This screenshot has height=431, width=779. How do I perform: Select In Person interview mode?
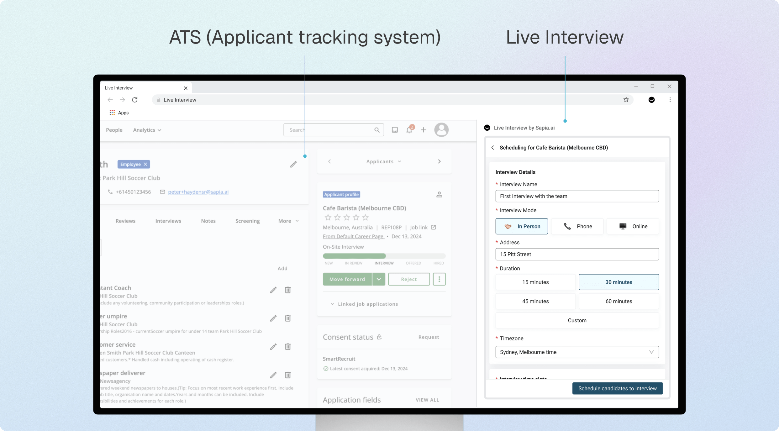point(522,226)
